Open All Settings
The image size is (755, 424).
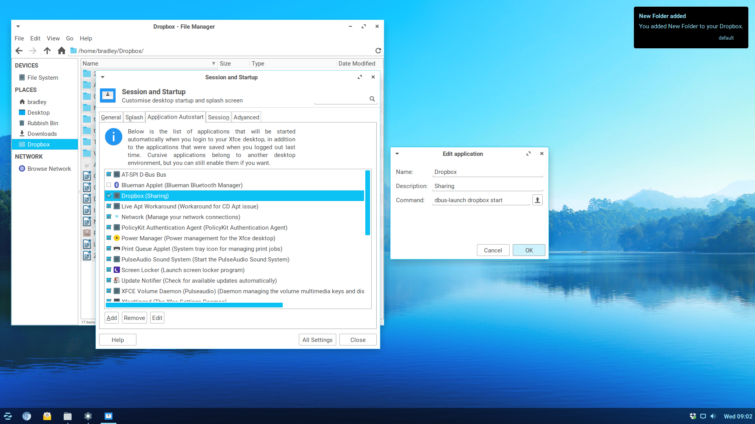[317, 340]
